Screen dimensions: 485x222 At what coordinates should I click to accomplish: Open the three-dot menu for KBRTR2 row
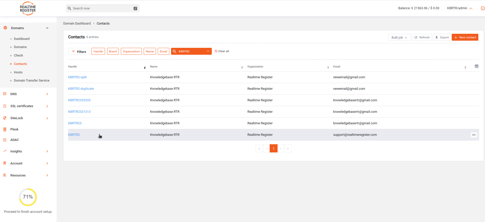click(x=474, y=135)
